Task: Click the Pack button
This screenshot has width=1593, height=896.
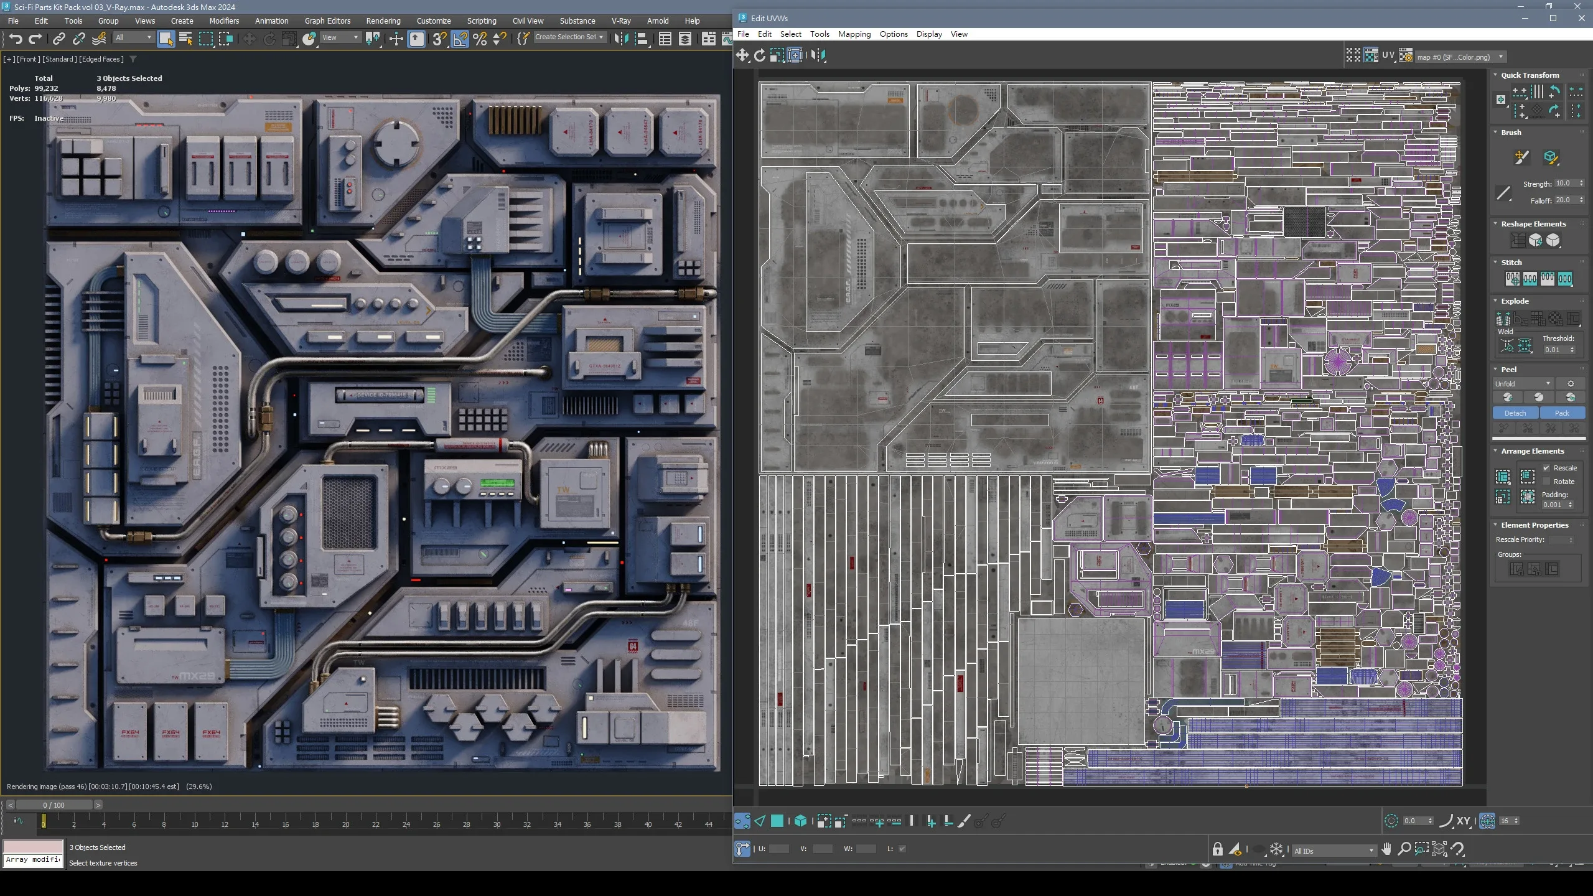Action: pyautogui.click(x=1562, y=413)
